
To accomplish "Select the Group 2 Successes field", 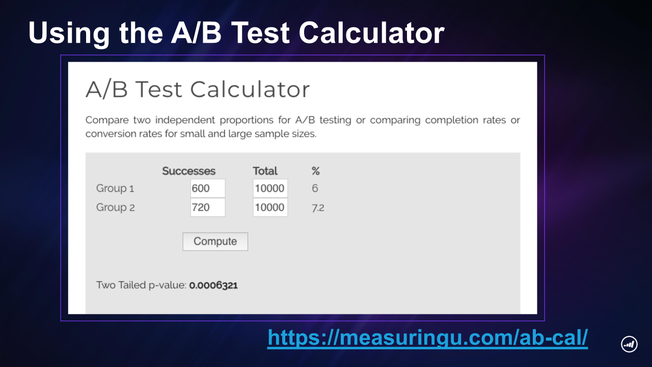I will 208,207.
